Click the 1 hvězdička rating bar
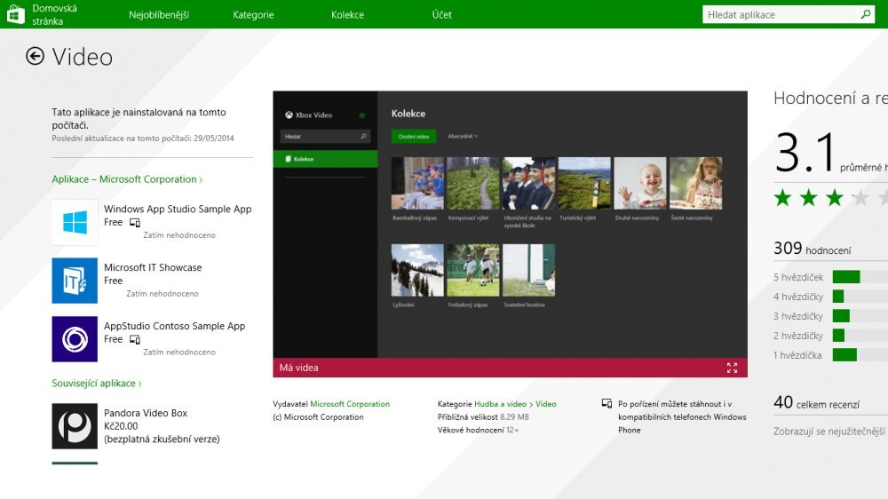Image resolution: width=888 pixels, height=499 pixels. (x=860, y=355)
